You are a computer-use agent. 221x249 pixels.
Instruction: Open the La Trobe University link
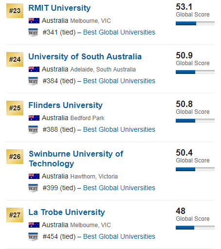(x=67, y=212)
